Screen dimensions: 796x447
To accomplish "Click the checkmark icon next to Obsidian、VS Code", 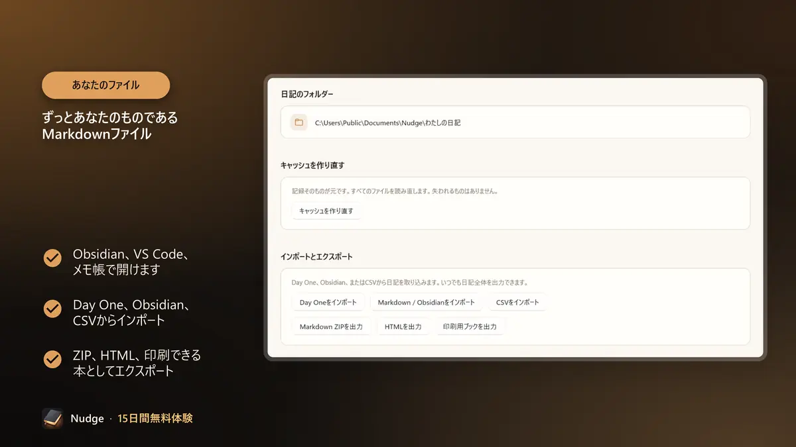I will tap(52, 258).
